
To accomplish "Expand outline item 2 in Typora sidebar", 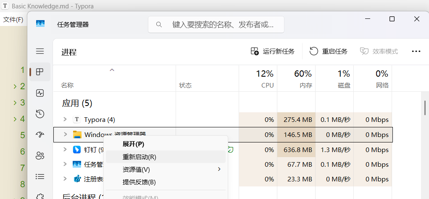I will [15, 87].
